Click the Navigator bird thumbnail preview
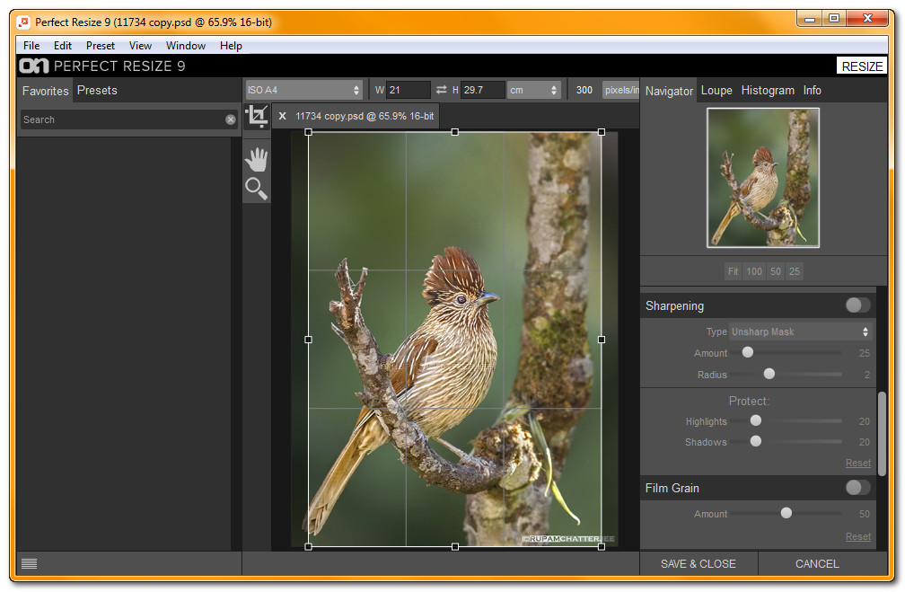The image size is (905, 592). tap(763, 178)
